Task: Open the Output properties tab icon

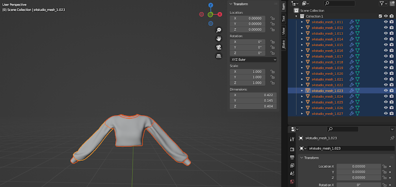Action: (292, 157)
